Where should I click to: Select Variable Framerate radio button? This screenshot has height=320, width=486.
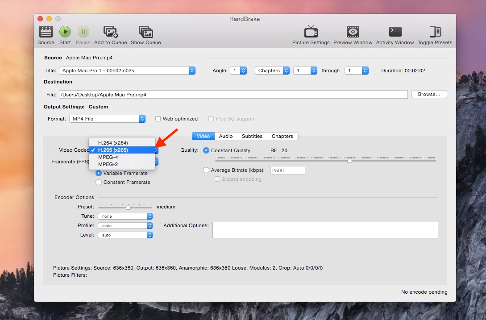(99, 173)
